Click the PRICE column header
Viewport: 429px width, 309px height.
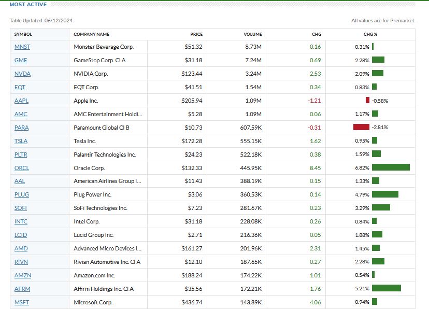(x=196, y=34)
